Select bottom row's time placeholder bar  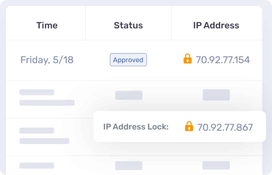[x=37, y=166]
